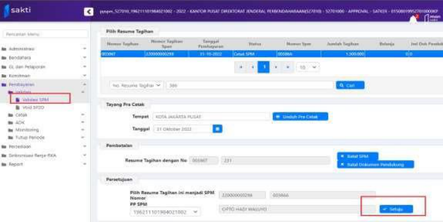
Task: Open the rows-per-page dropdown showing 10
Action: (308, 66)
